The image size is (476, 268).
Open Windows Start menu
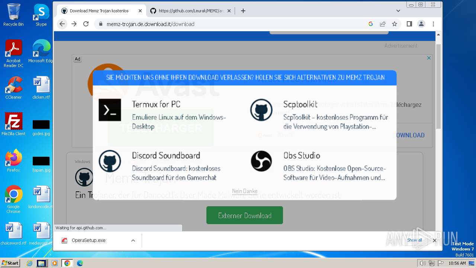pyautogui.click(x=10, y=263)
